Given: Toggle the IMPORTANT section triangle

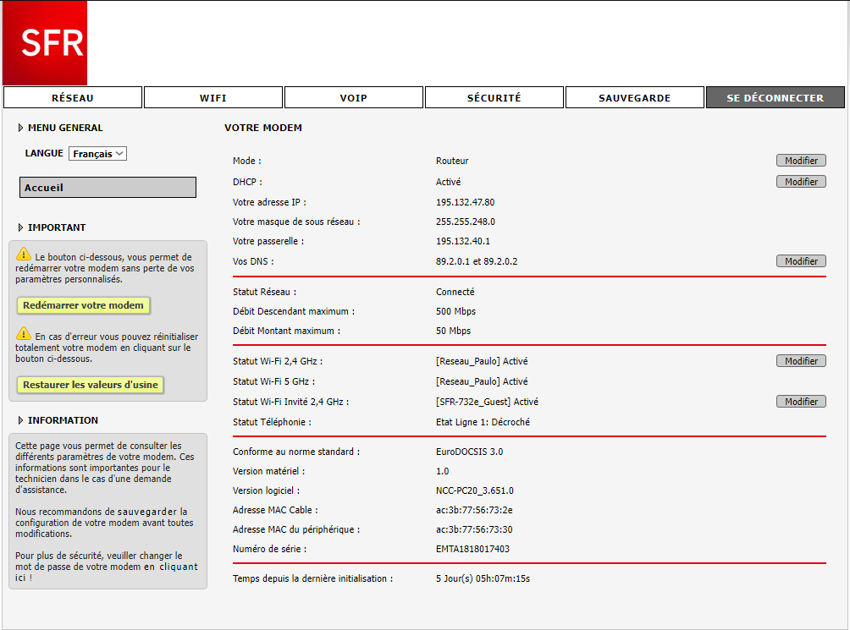Looking at the screenshot, I should (x=20, y=228).
